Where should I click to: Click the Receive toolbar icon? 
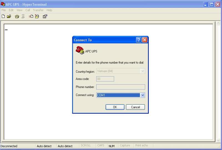tap(37, 16)
